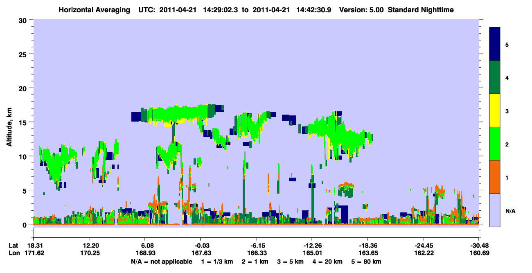532x273 pixels.
Task: Click the latitude value 12.20
Action: [x=89, y=246]
